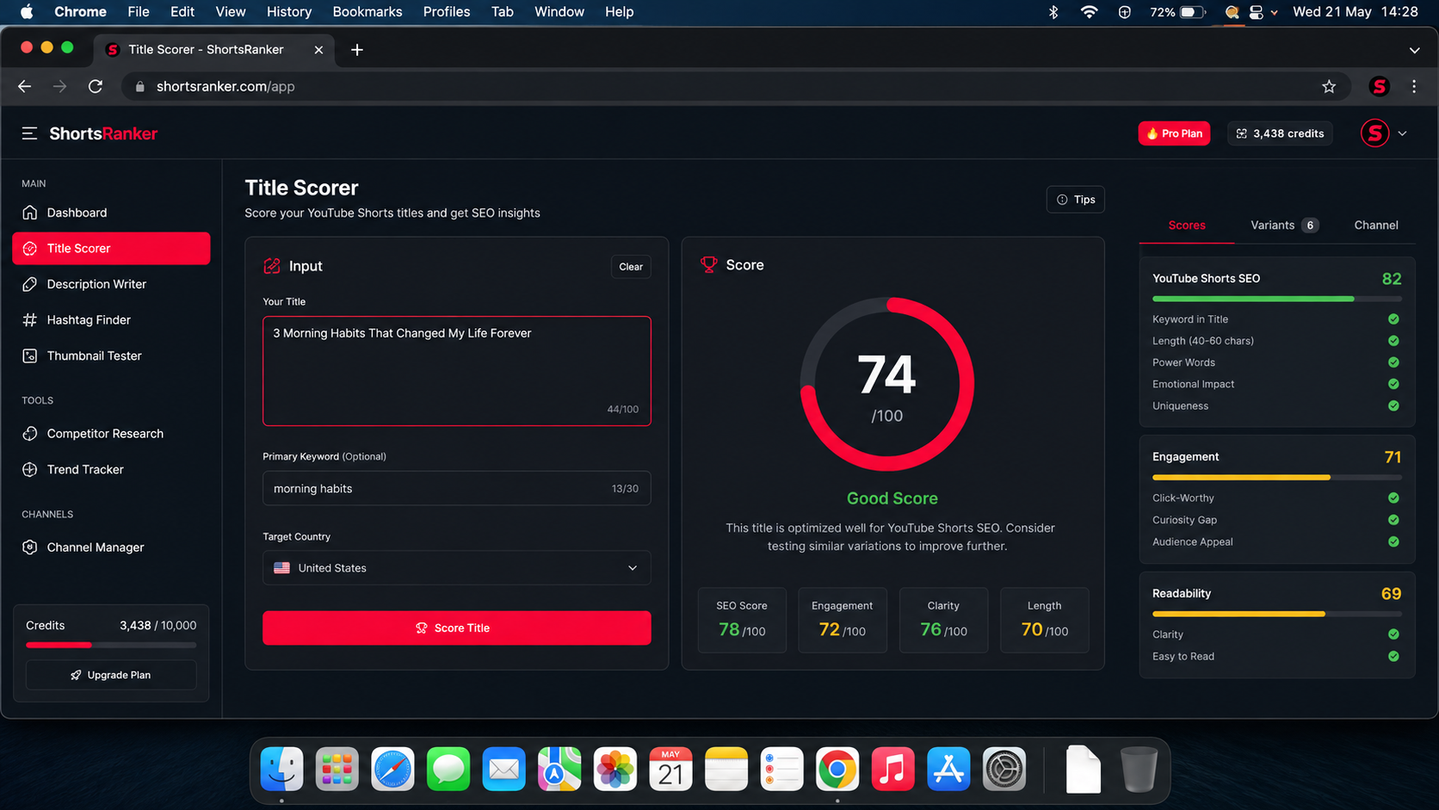Open the Bookmarks menu
Viewport: 1439px width, 810px height.
(367, 12)
